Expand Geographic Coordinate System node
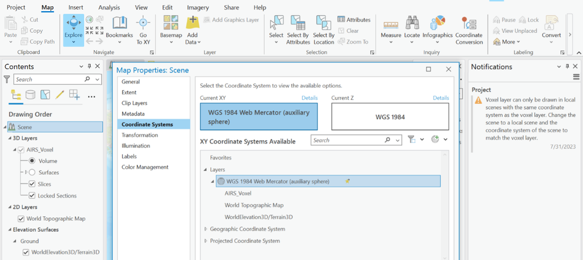583x260 pixels. [205, 229]
